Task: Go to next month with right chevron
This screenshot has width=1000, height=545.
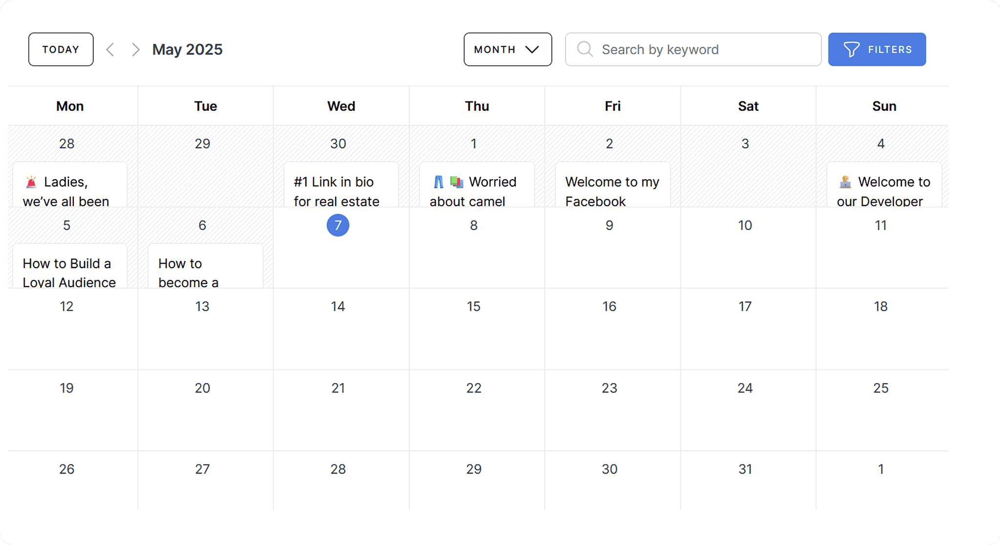Action: point(135,49)
